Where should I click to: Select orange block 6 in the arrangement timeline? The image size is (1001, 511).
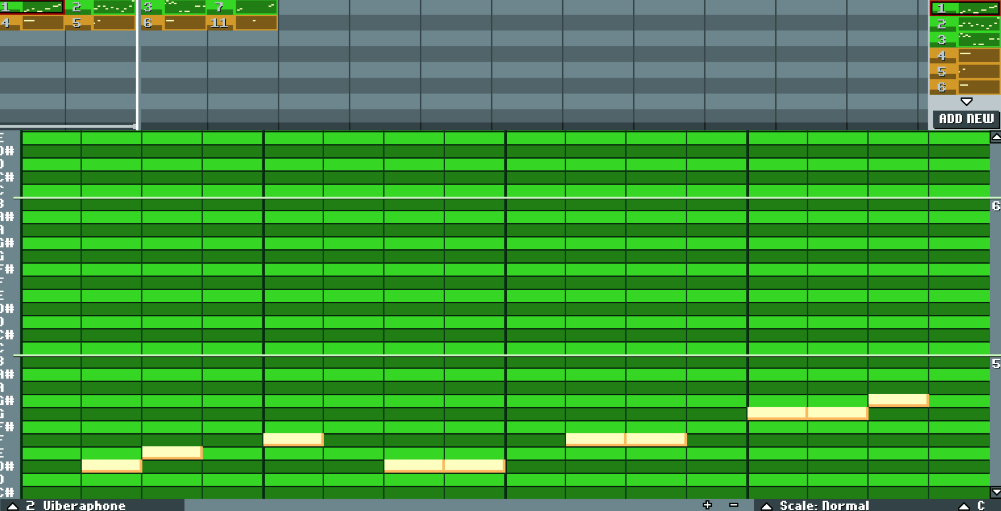point(173,23)
